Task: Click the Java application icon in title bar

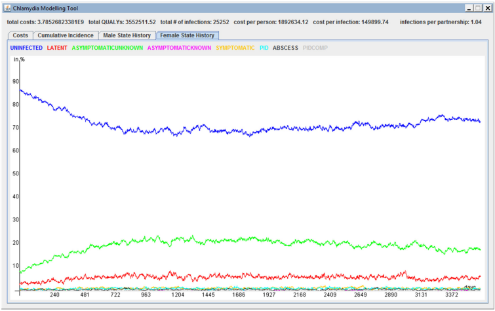Action: (7, 8)
